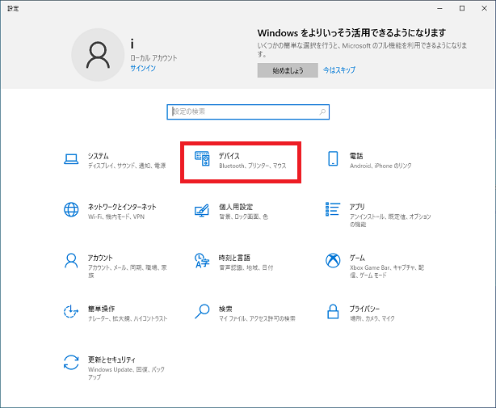
Task: Click the magnifier icon in search box
Action: click(x=322, y=111)
